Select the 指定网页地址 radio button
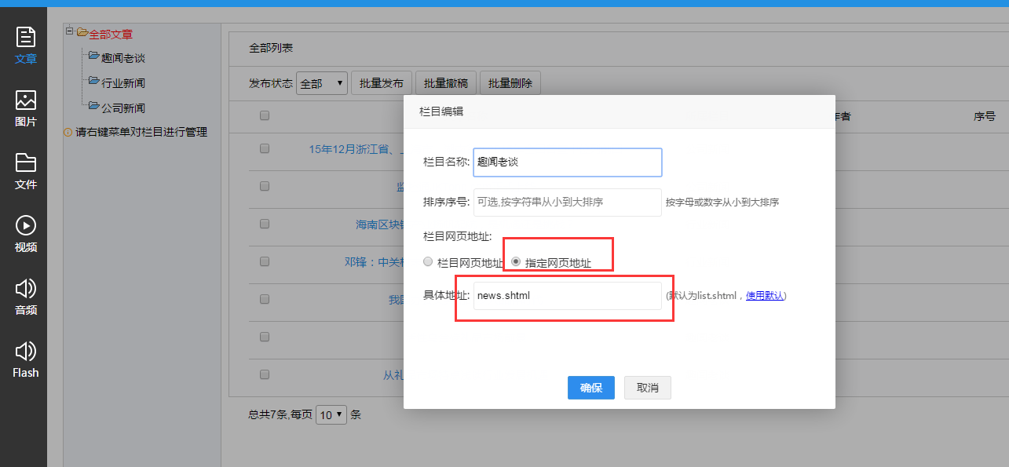Screen dimensions: 1009x467 tap(516, 262)
